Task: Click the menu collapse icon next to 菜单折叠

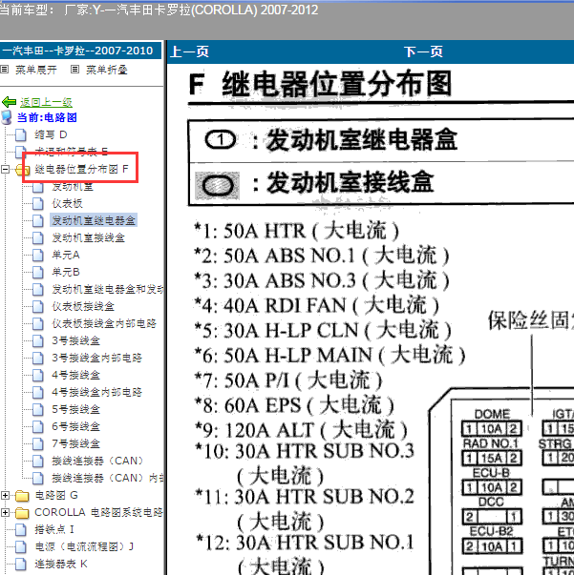Action: coord(74,69)
